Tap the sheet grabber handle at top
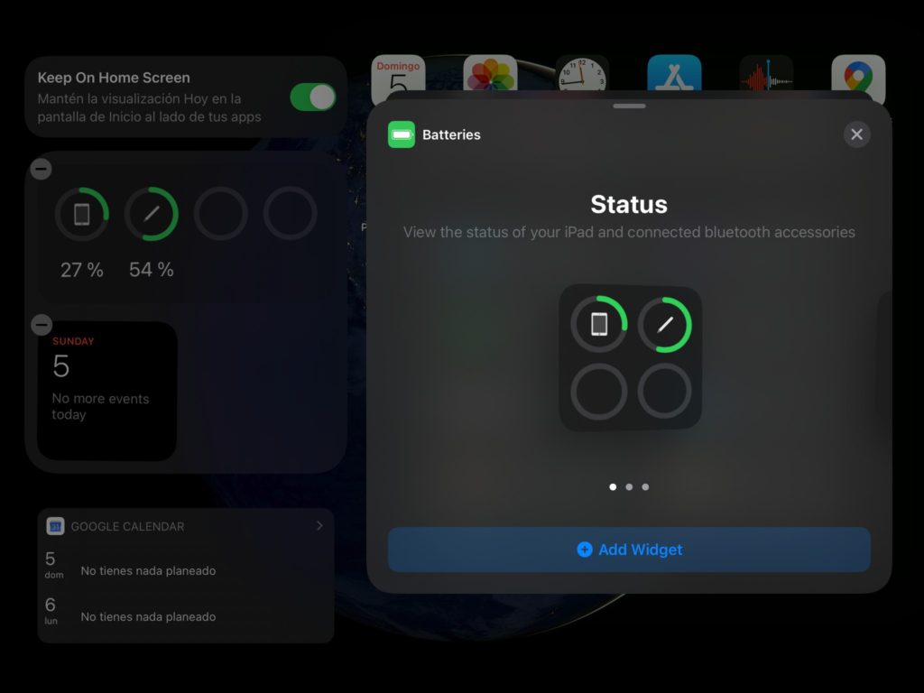 click(x=629, y=106)
